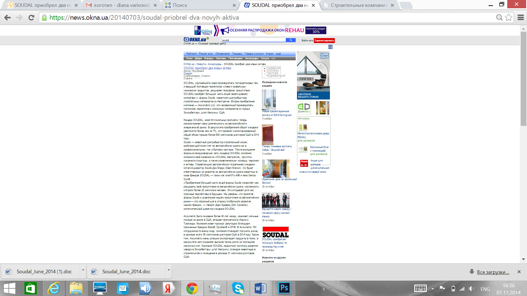This screenshot has height=296, width=527.
Task: Select the 'Поставщики' category
Action: pos(236,58)
